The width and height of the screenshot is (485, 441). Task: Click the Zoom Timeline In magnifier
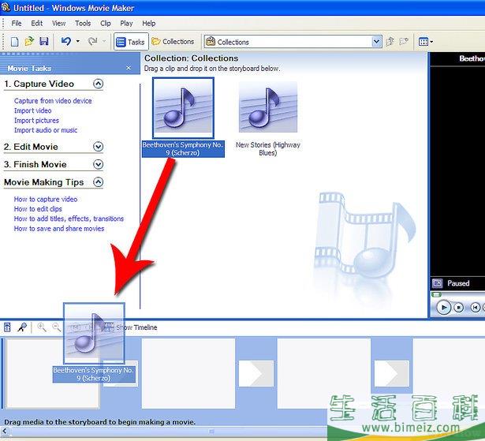pos(42,327)
